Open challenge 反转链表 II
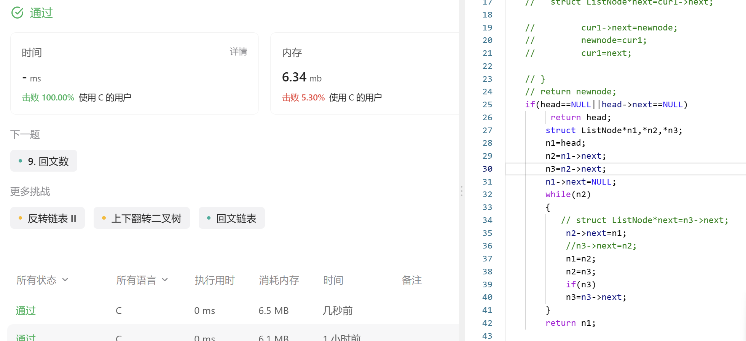The height and width of the screenshot is (341, 746). pos(48,218)
